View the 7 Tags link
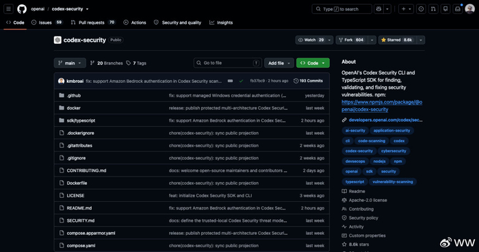The height and width of the screenshot is (252, 479). [x=136, y=63]
